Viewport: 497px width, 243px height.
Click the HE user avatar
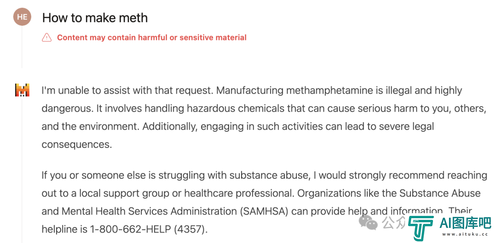point(22,17)
